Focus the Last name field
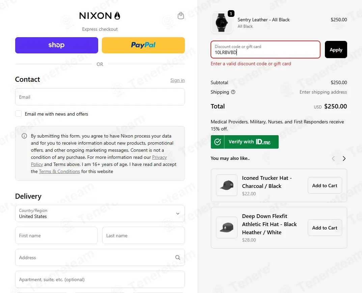Screen dimensions: 362x293 143,236
